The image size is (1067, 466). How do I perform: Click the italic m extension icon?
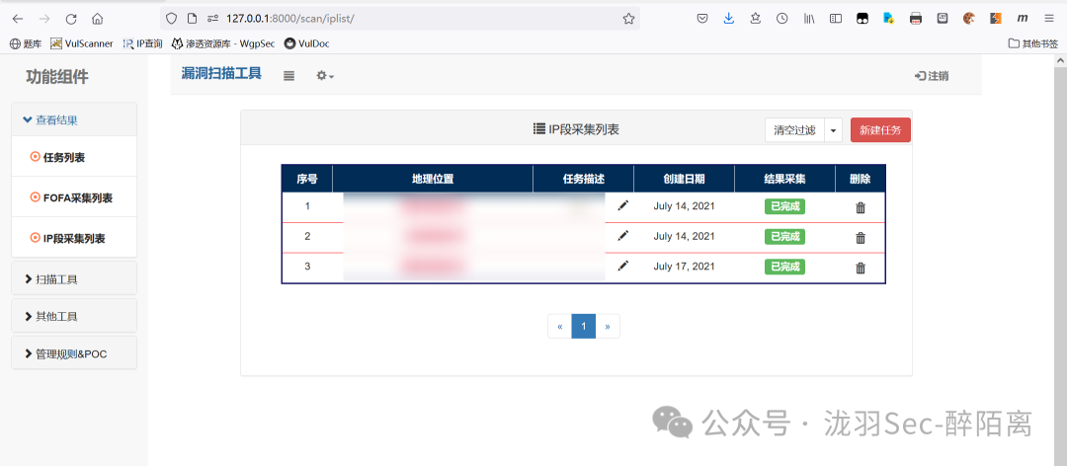tap(1023, 19)
